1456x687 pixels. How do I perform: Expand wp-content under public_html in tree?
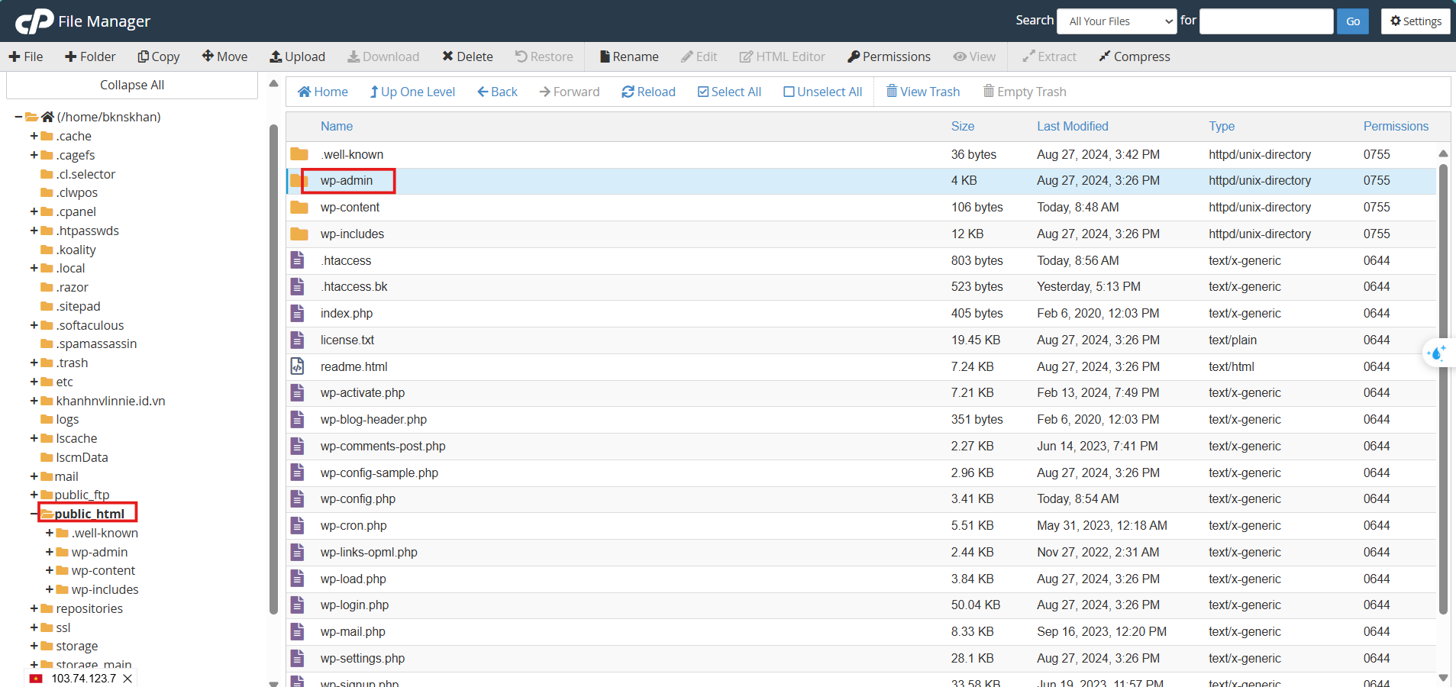tap(49, 570)
